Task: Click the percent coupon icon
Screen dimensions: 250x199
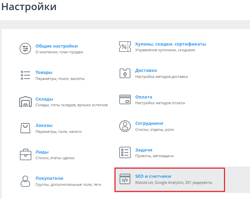Action: tap(125, 47)
